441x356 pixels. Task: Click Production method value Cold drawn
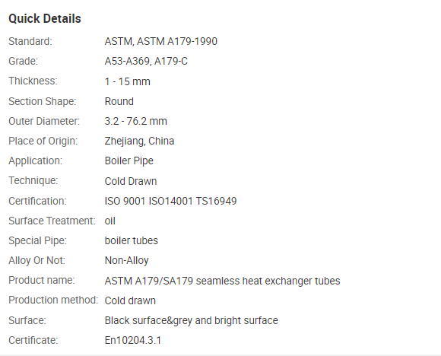point(130,300)
